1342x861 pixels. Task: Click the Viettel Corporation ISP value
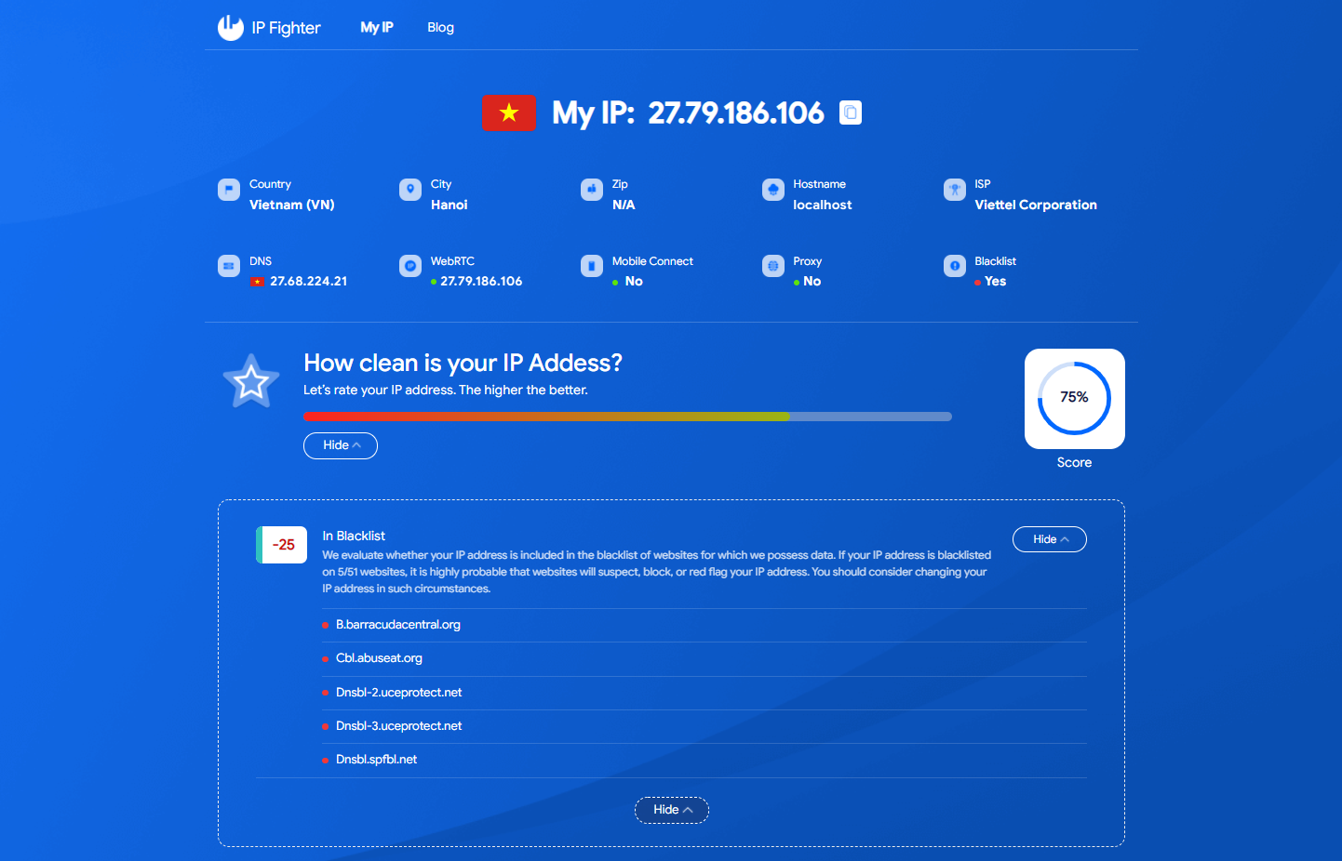point(1036,205)
